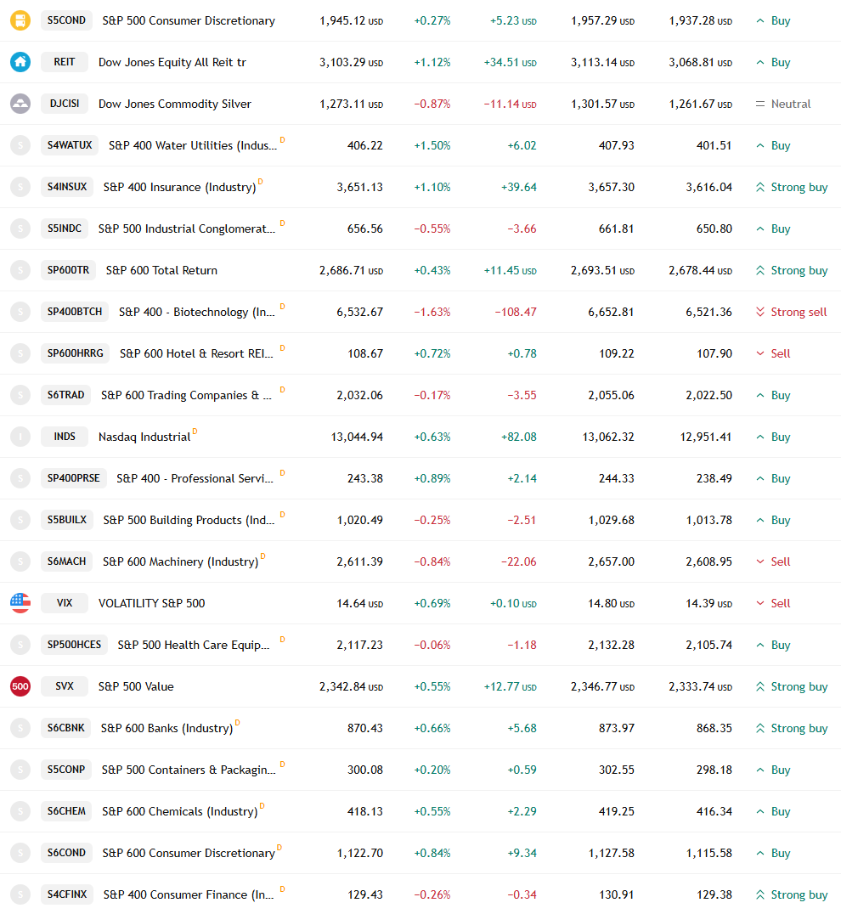Select the SP400PRSE ticker badge
The image size is (841, 914).
click(x=73, y=478)
